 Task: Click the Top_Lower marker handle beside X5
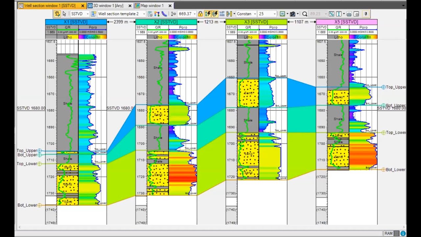[x=383, y=132]
